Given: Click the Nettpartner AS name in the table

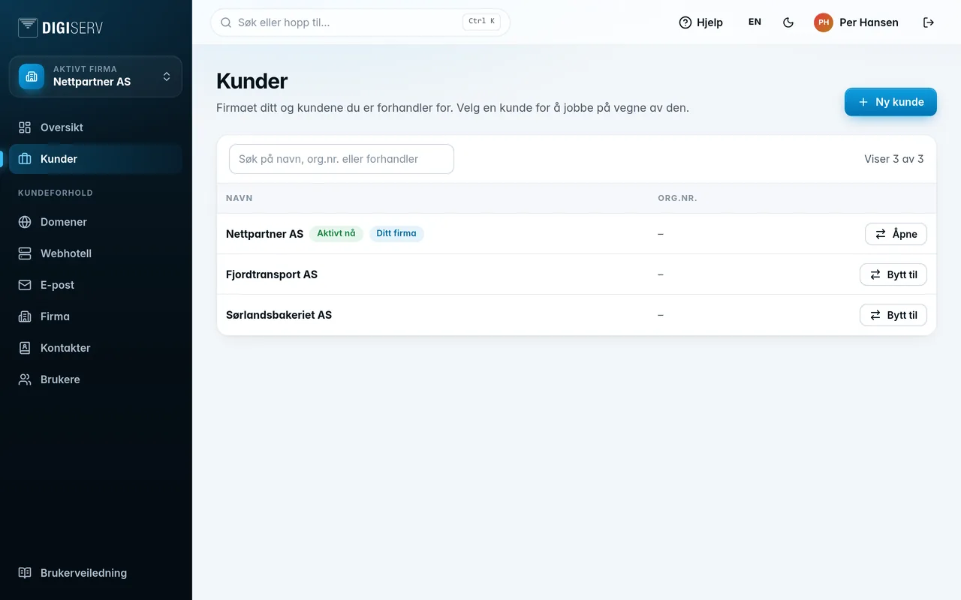Looking at the screenshot, I should (264, 234).
